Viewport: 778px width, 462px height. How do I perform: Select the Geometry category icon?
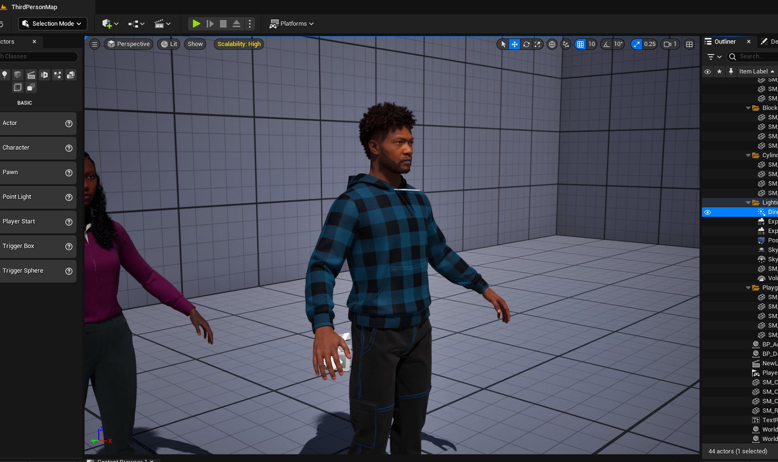coord(71,75)
